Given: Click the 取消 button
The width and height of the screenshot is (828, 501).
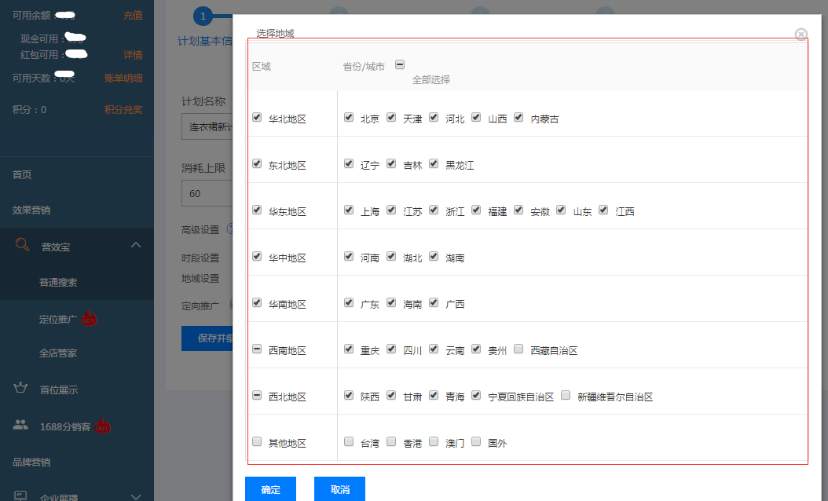Looking at the screenshot, I should click(x=339, y=489).
